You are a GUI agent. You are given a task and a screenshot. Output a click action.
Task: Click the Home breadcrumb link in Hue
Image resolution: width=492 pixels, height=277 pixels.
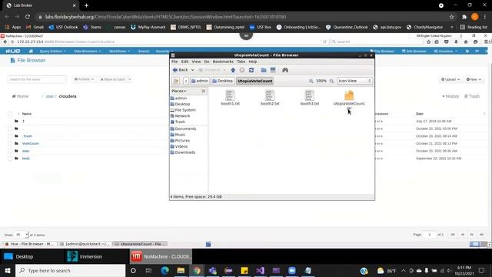[21, 96]
